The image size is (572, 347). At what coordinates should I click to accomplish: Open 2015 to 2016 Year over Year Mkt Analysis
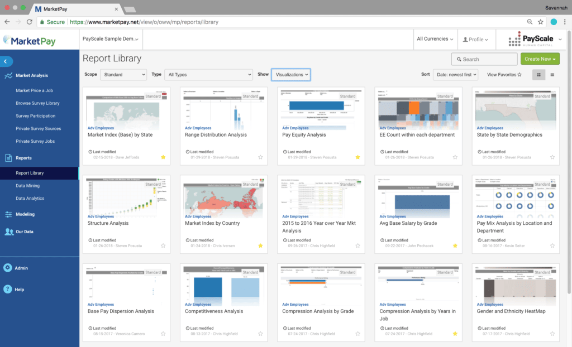[x=319, y=226]
